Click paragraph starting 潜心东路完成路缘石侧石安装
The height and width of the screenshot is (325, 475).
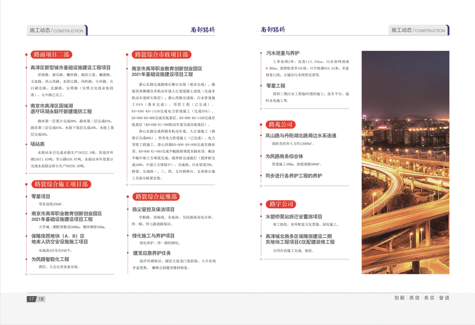click(173, 104)
